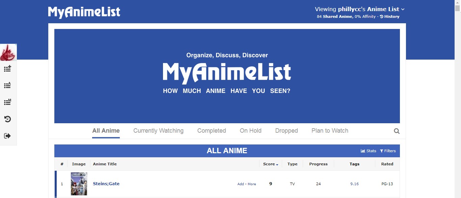Switch to the Currently Watching tab
461x198 pixels.
tap(158, 131)
